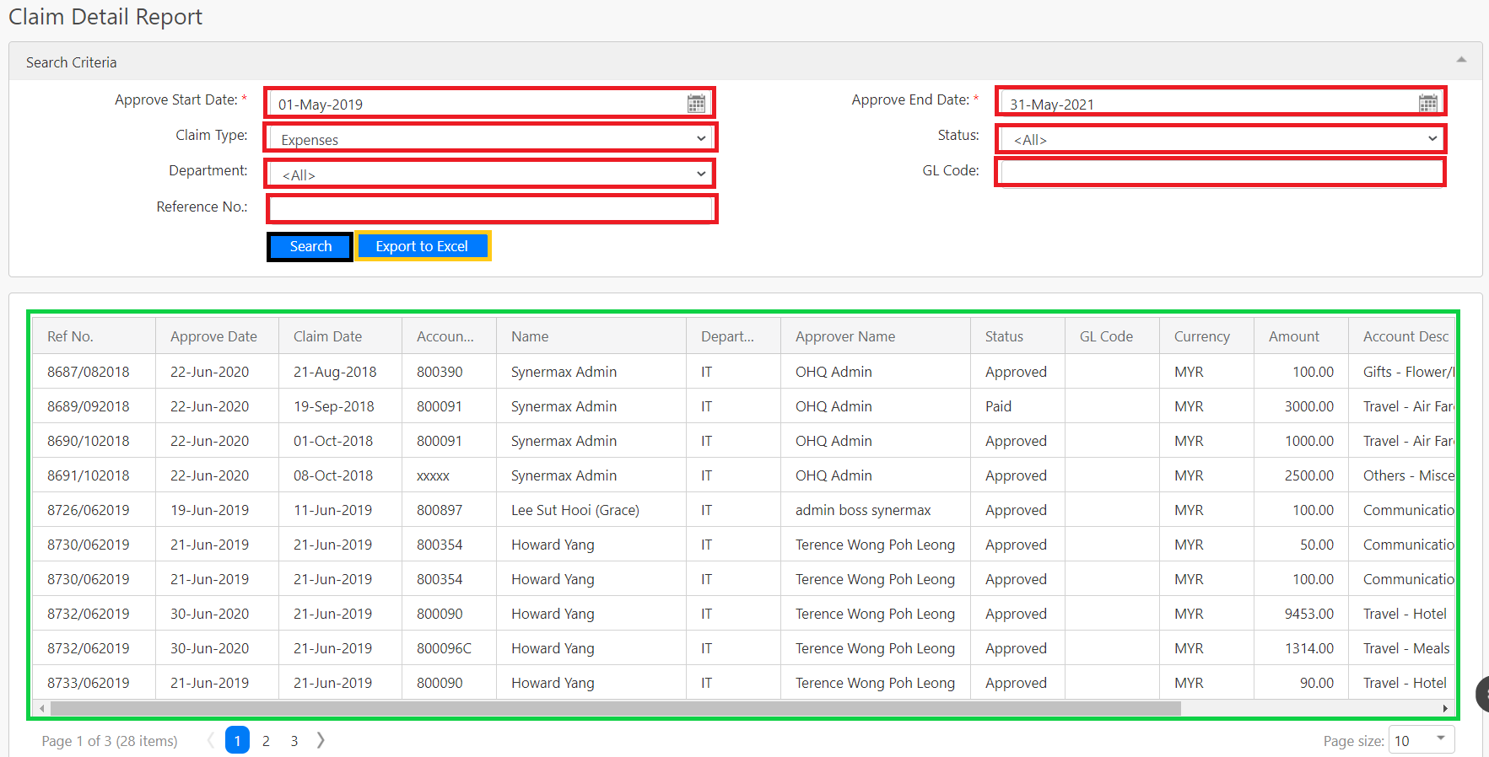Sort by Approve Date column header
Image resolution: width=1489 pixels, height=757 pixels.
point(217,336)
